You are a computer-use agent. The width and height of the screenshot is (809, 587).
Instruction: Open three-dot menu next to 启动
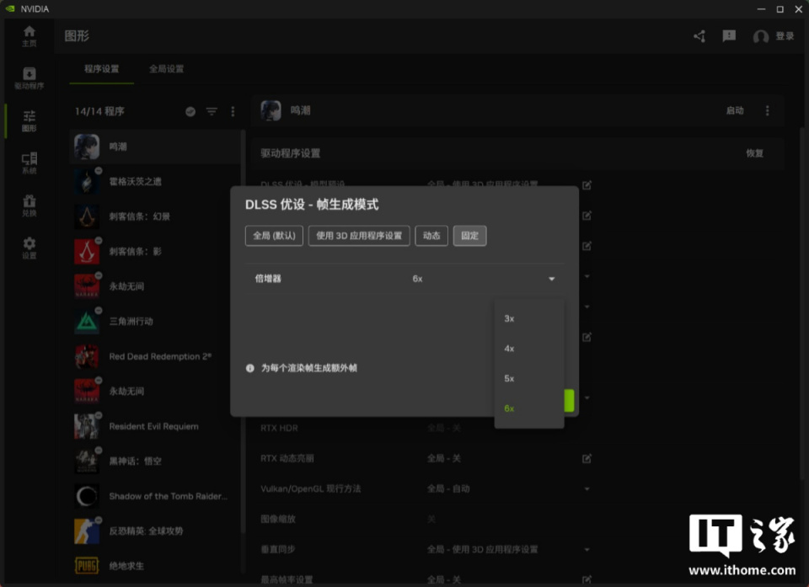767,111
